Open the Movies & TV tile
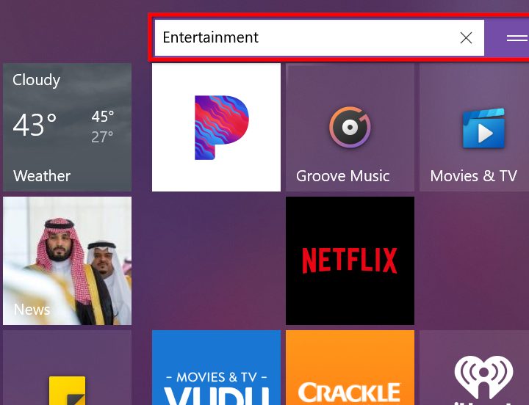The image size is (529, 405). (x=474, y=128)
